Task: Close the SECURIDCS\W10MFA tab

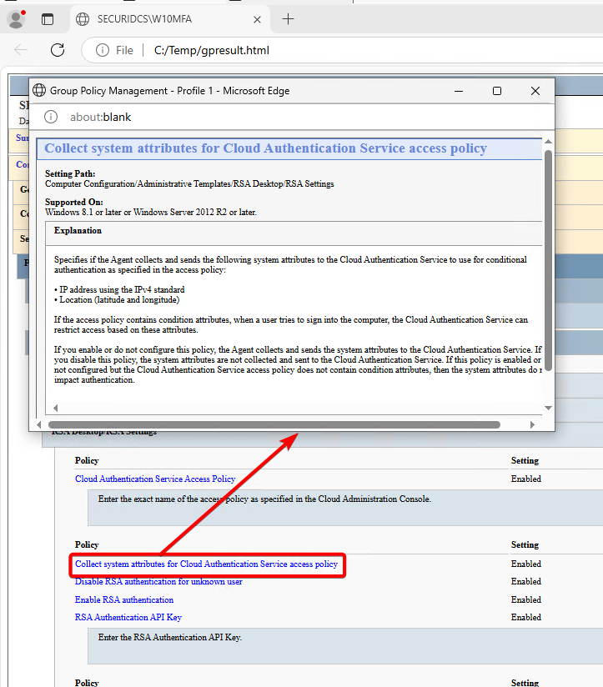Action: pos(258,19)
